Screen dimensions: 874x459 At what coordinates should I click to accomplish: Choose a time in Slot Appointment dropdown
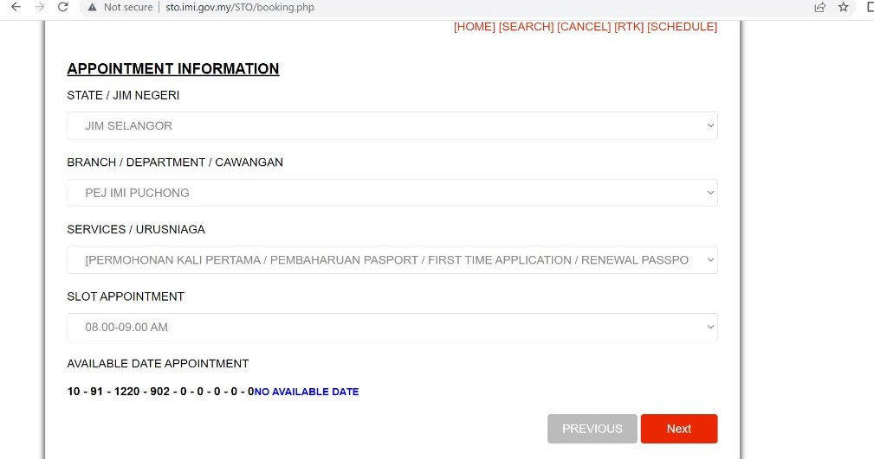[392, 328]
